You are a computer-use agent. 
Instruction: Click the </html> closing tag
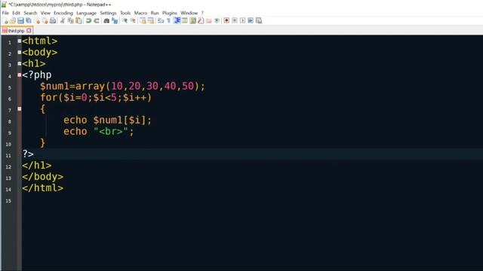coord(42,188)
